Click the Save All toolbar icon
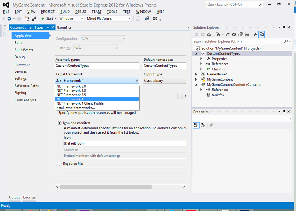This screenshot has width=296, height=211. [x=34, y=18]
